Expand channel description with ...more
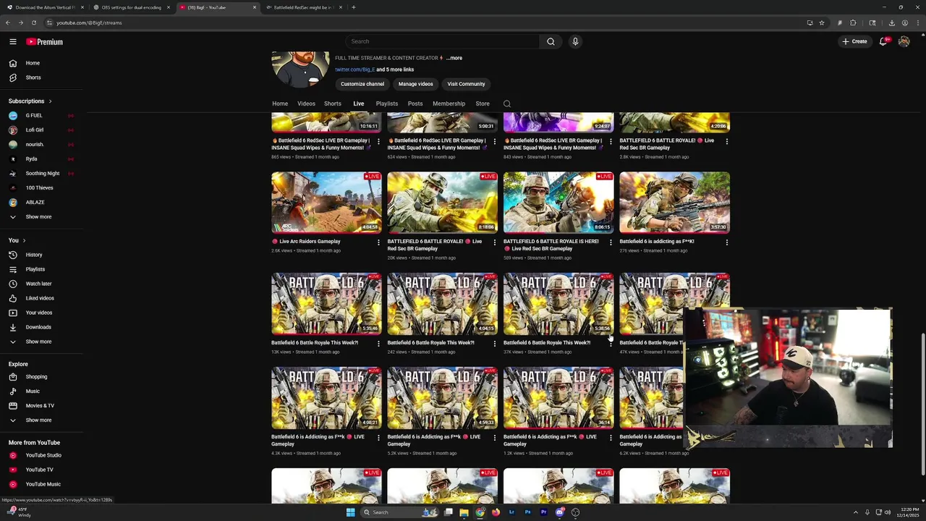Screen dimensions: 926x521 (454, 58)
